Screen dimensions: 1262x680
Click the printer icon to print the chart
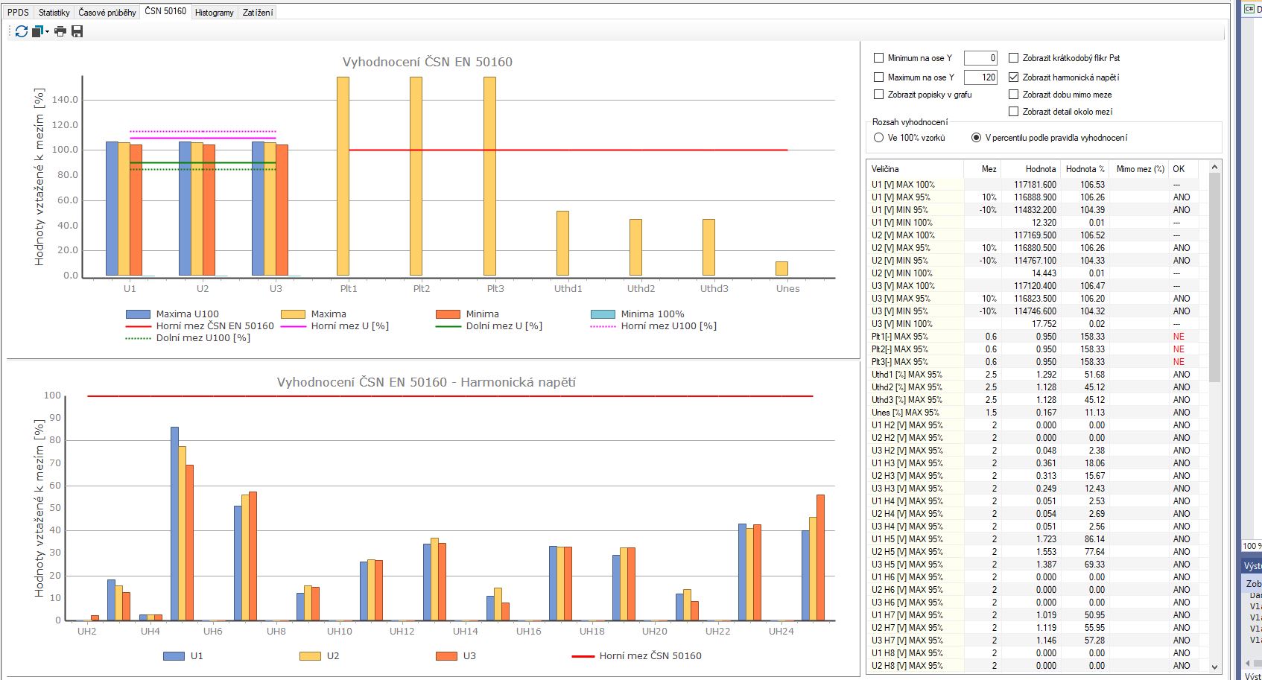60,31
